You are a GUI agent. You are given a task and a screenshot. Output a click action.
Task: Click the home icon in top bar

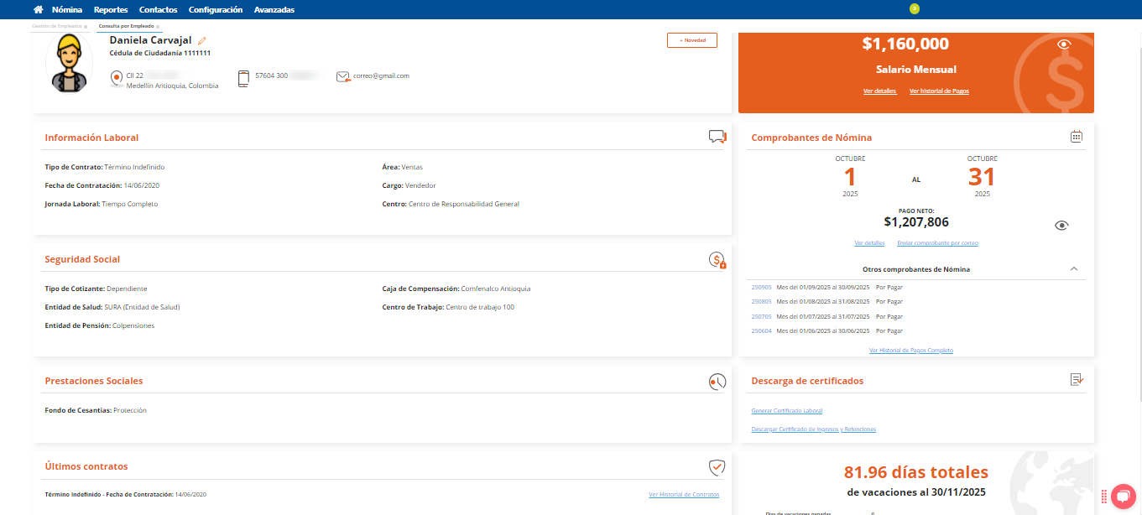(38, 10)
